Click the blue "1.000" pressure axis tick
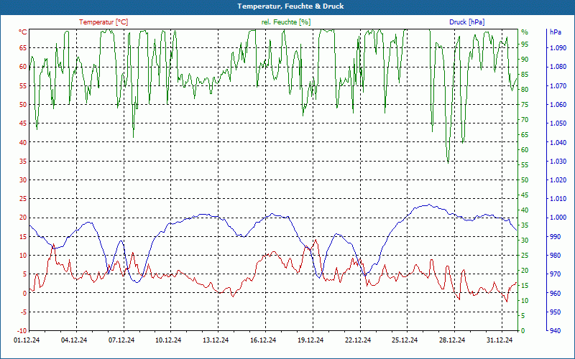Image resolution: width=575 pixels, height=359 pixels. (x=558, y=218)
